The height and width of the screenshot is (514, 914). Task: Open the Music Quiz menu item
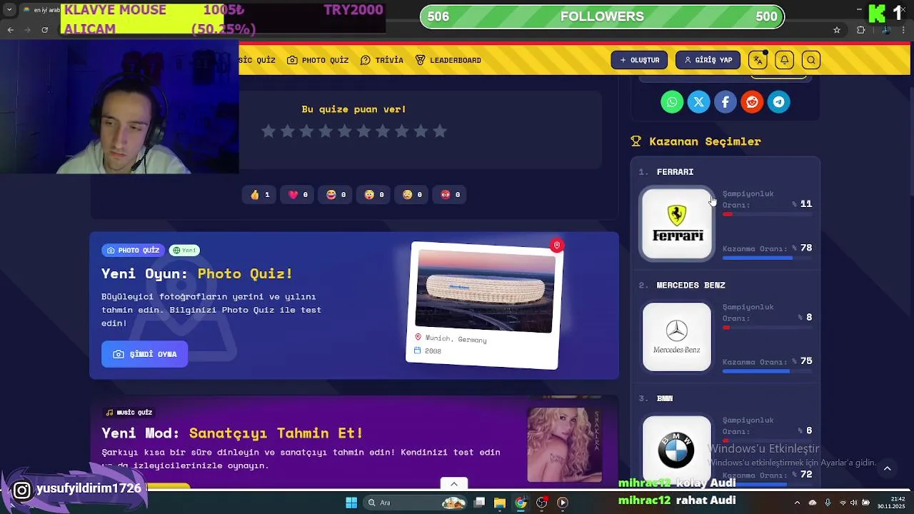pos(257,60)
